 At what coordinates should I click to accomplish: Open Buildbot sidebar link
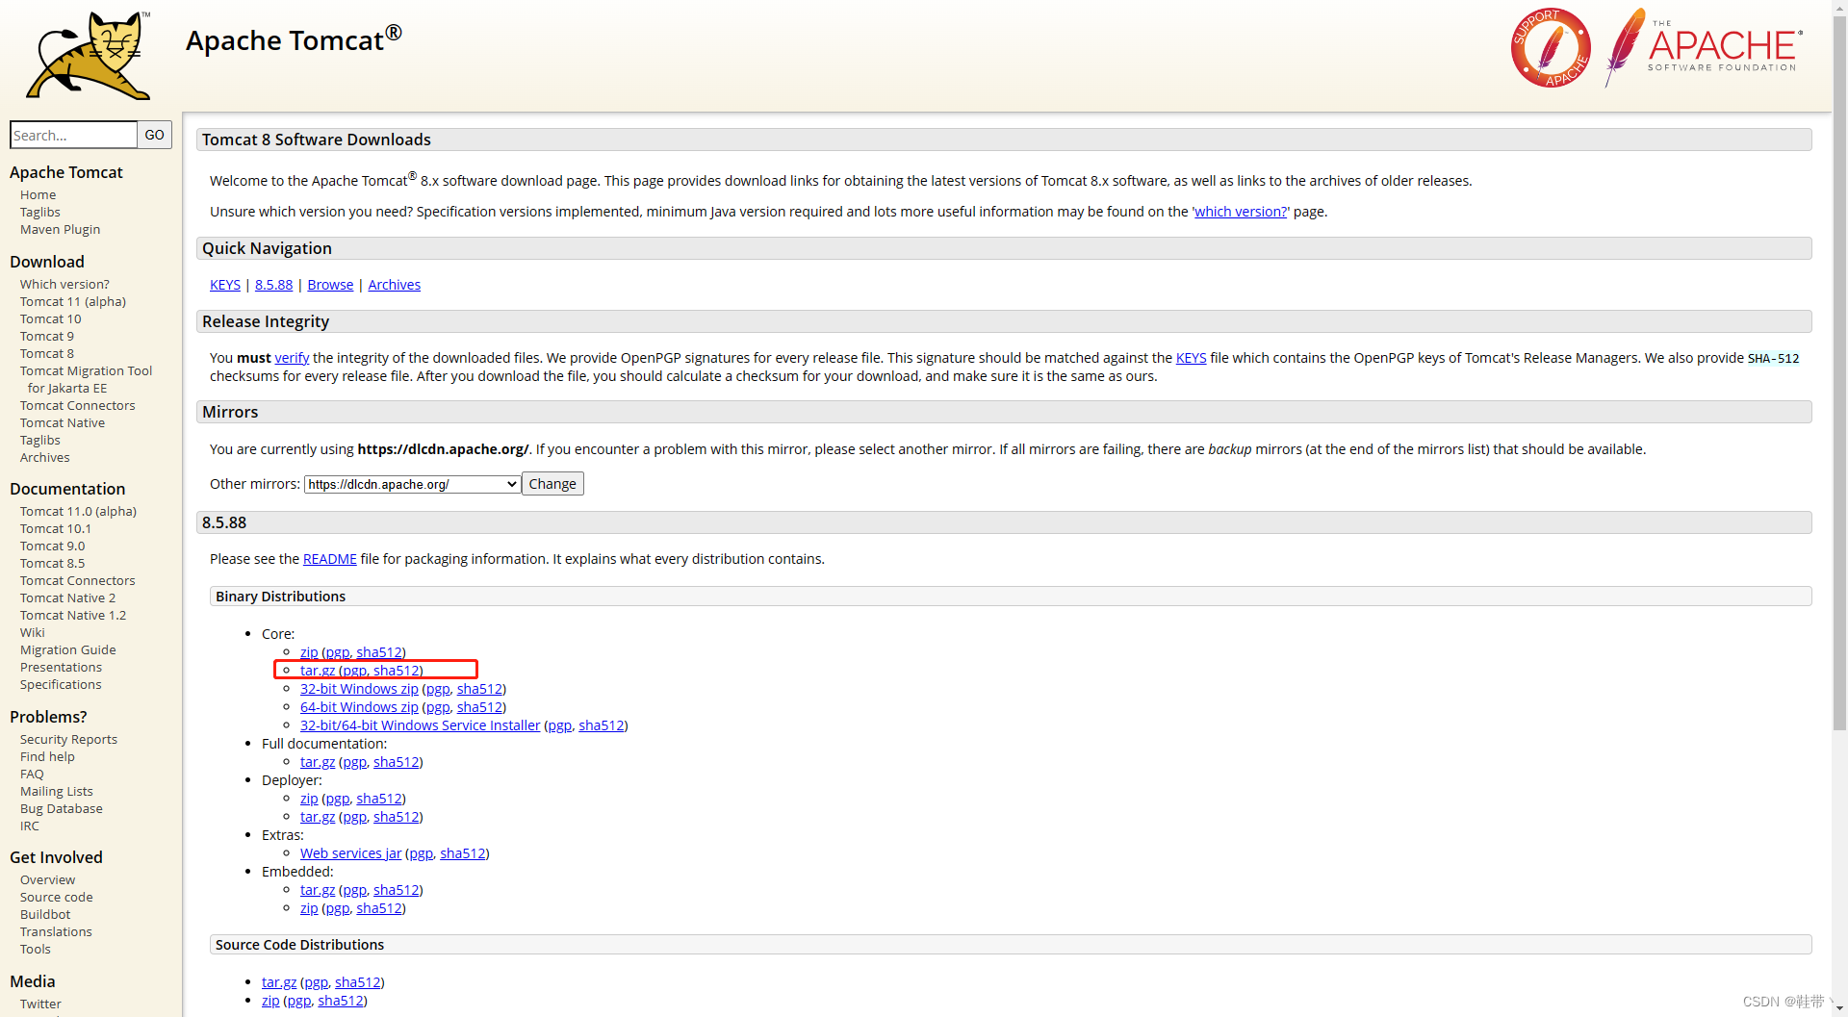click(x=45, y=914)
